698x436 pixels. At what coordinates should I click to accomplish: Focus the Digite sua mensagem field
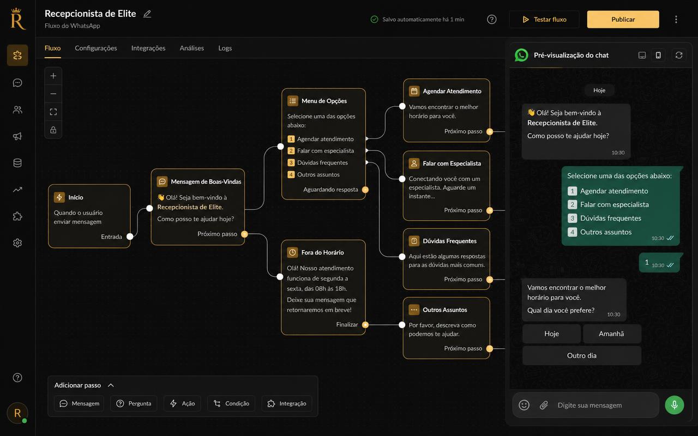[586, 405]
